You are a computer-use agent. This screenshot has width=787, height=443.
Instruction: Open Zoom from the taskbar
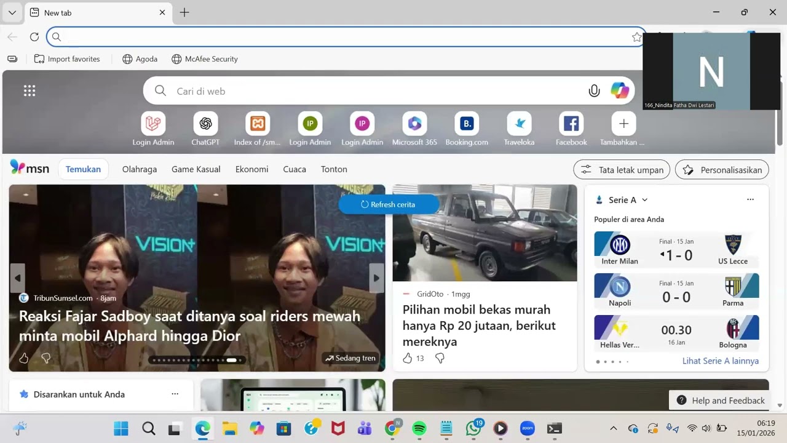point(528,429)
